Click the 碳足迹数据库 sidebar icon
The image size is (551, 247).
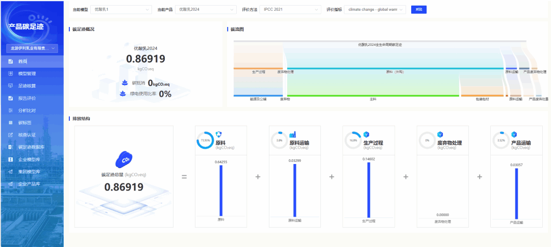(11, 147)
